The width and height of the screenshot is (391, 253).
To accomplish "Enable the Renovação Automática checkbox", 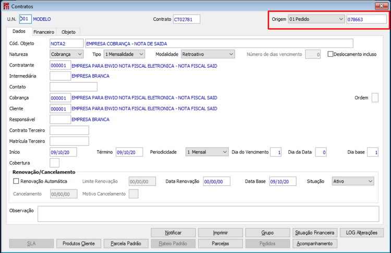I will [x=16, y=181].
